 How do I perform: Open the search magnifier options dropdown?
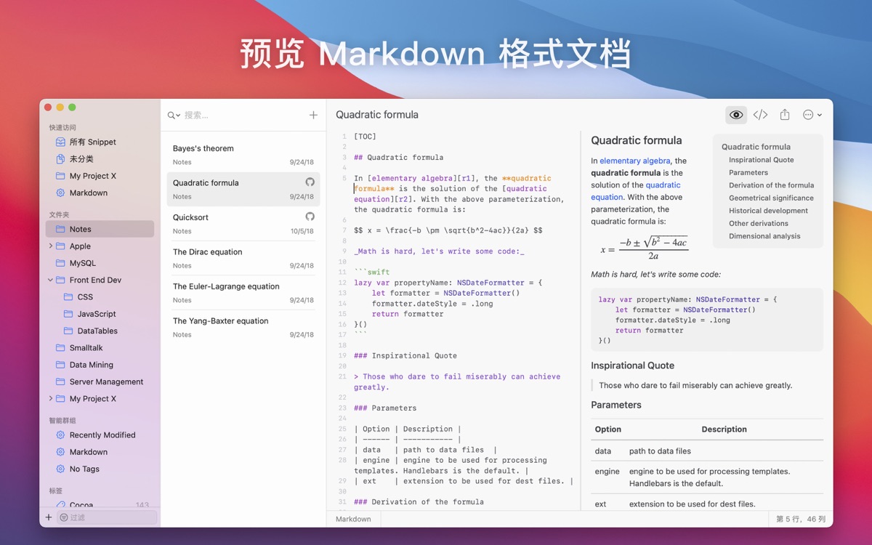pos(174,115)
